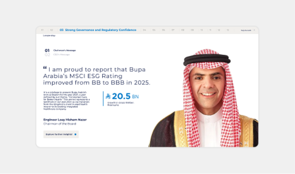Image resolution: width=295 pixels, height=174 pixels.
Task: Go to section 10 in top navigation
Action: pyautogui.click(x=202, y=30)
